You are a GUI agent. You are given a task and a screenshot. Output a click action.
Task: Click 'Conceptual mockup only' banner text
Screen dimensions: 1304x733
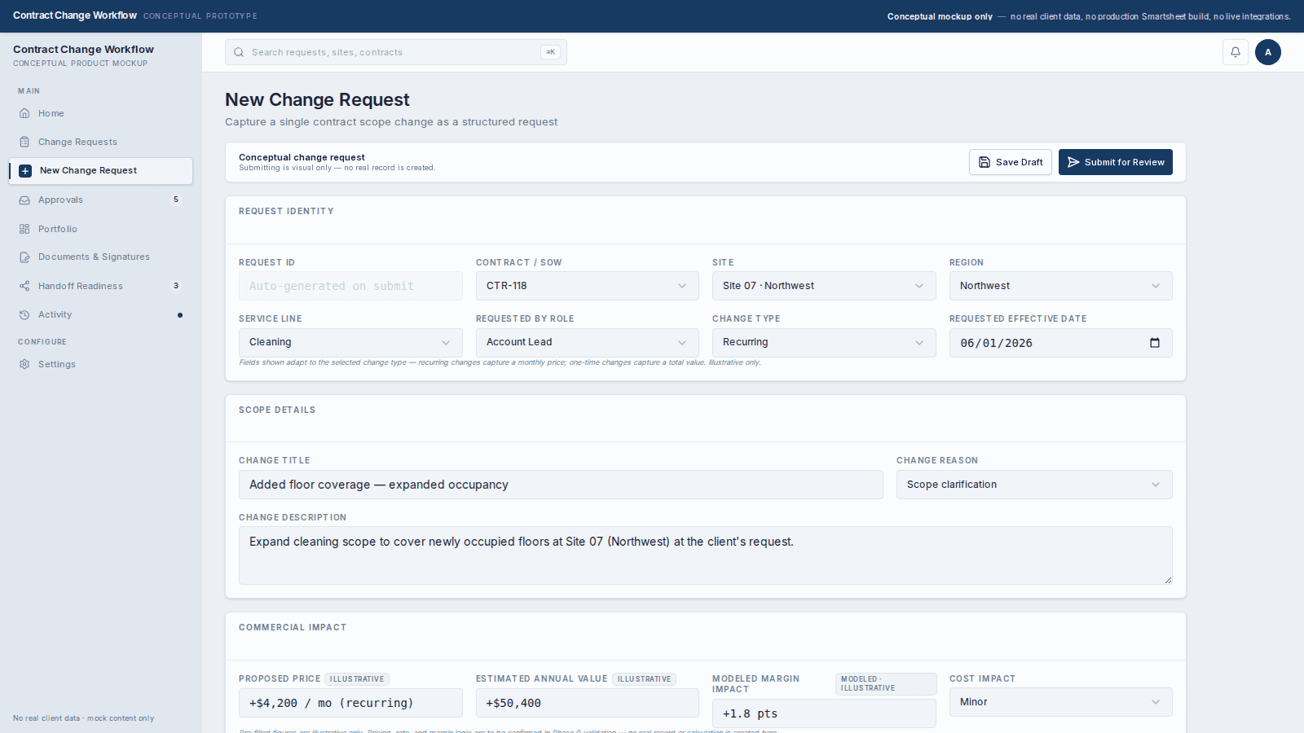click(940, 16)
